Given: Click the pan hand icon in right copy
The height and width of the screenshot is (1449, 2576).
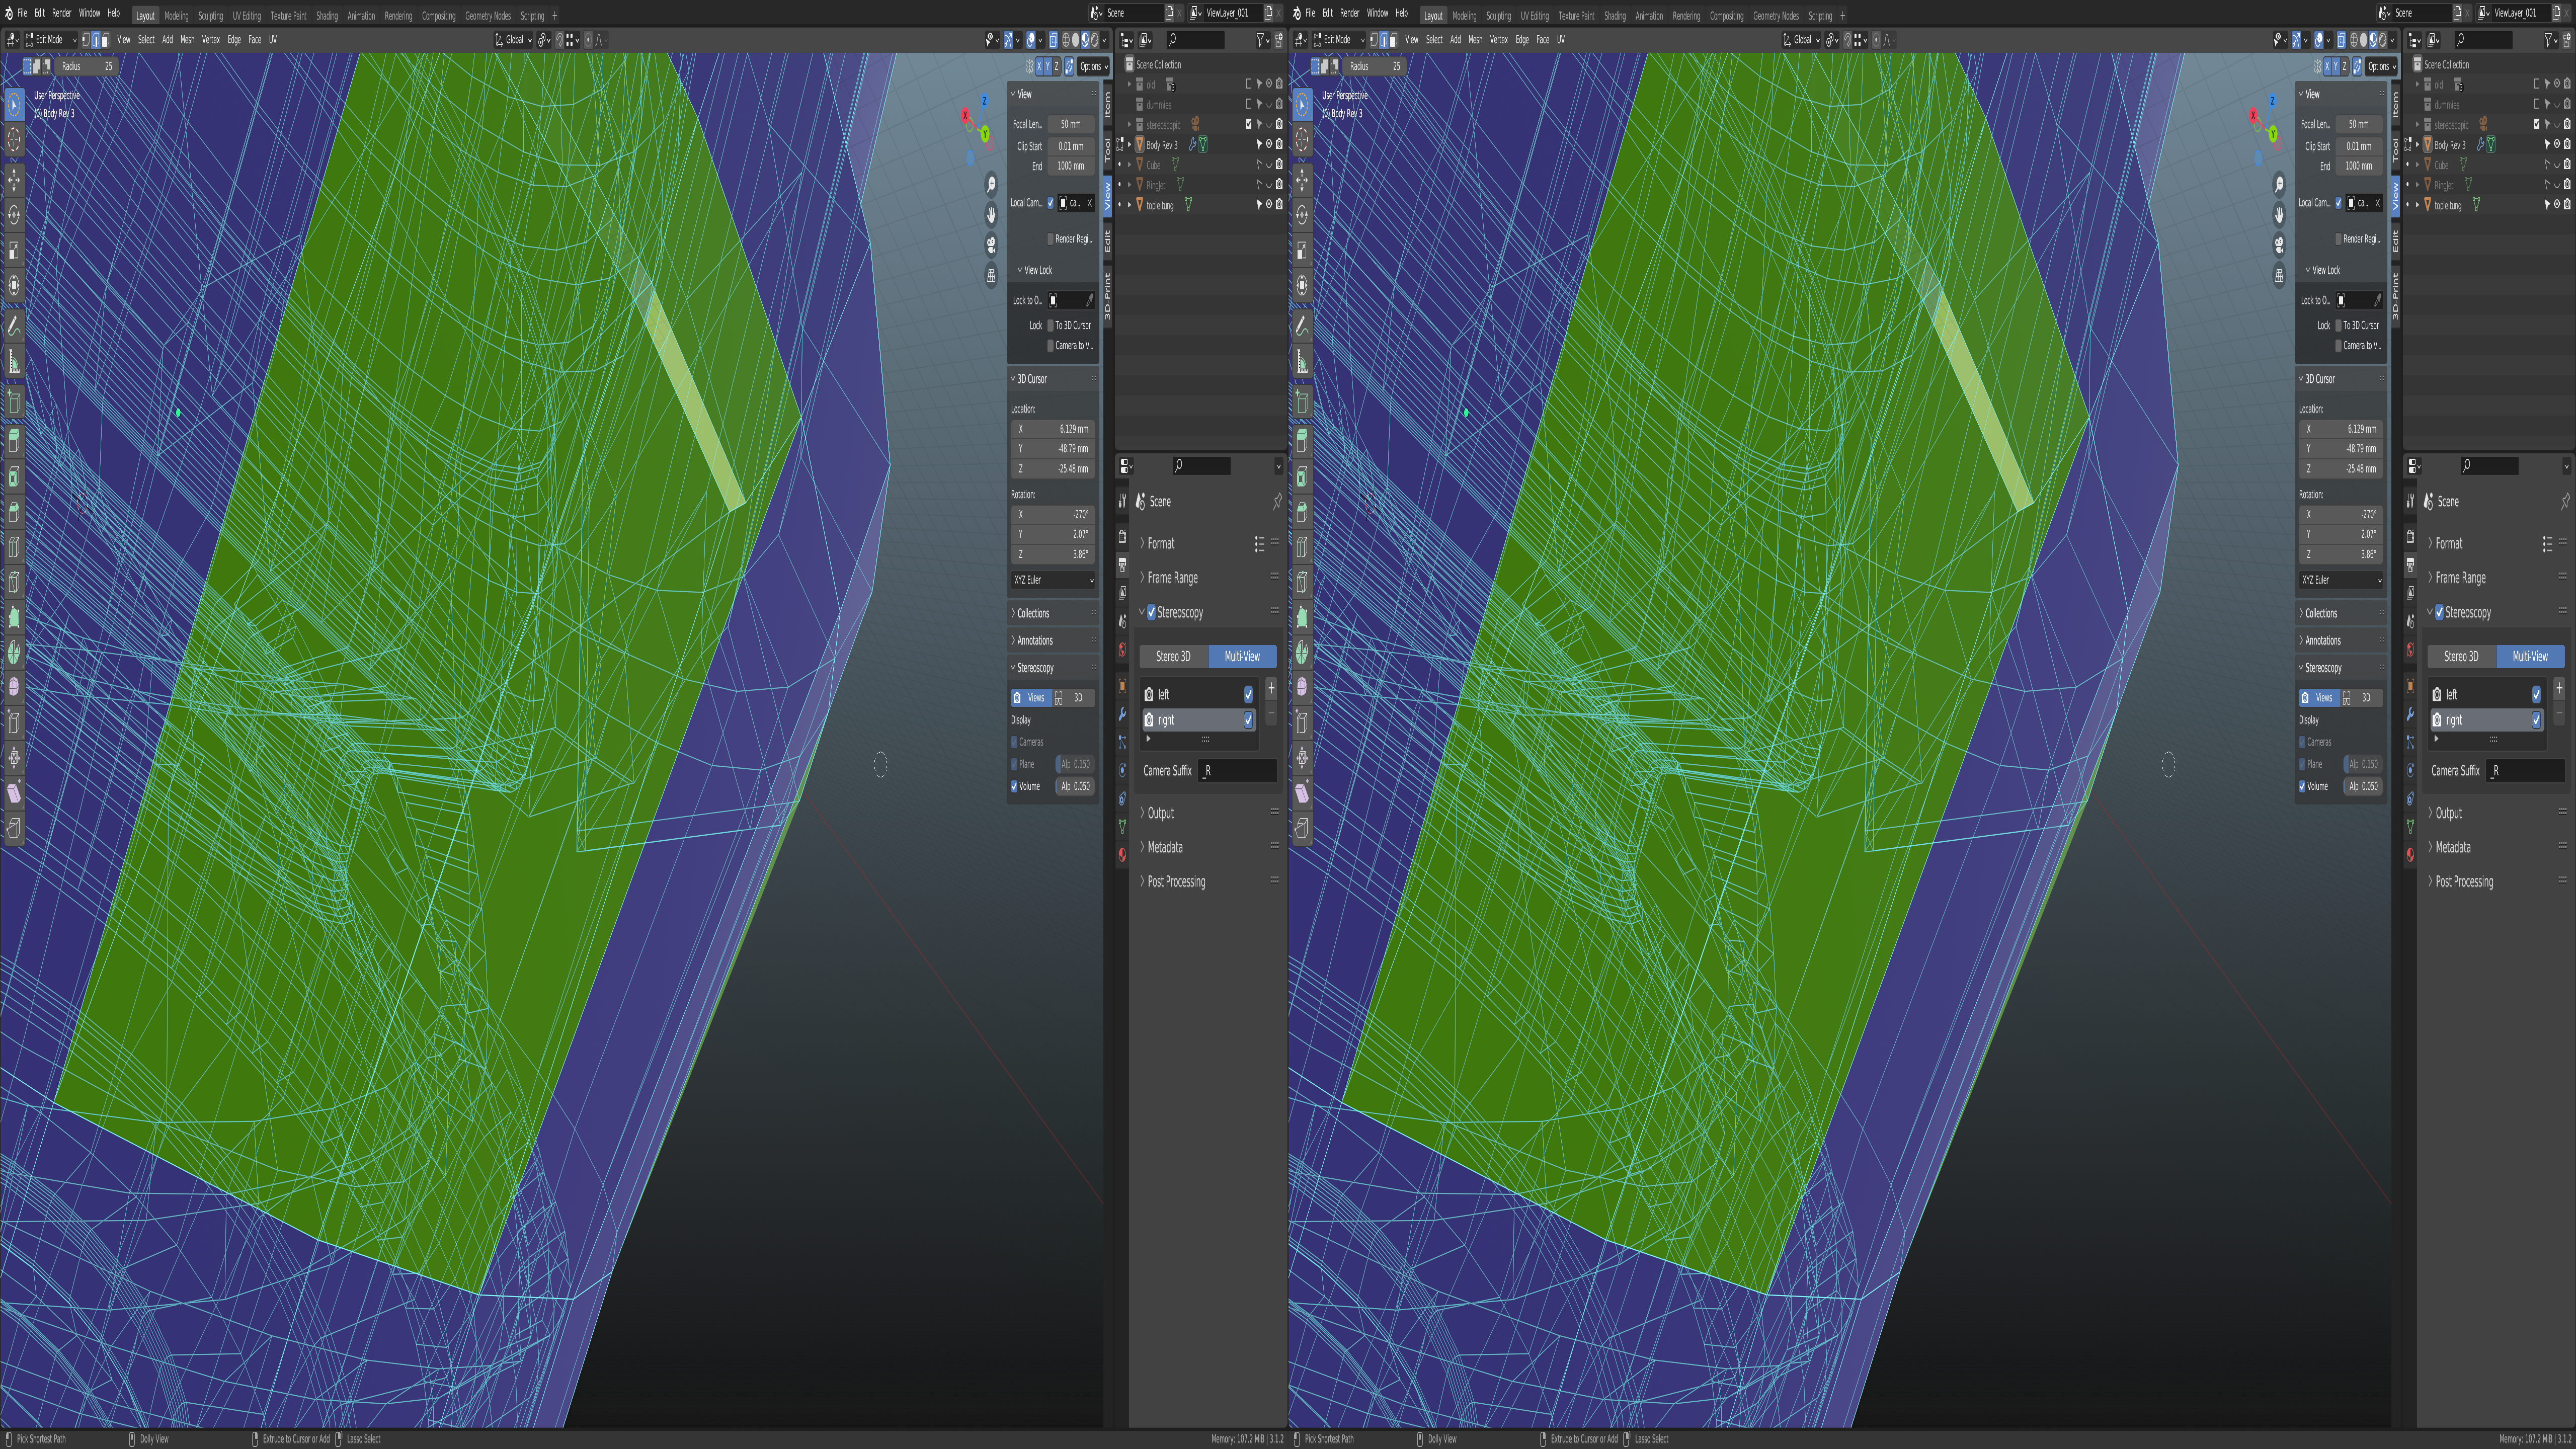Looking at the screenshot, I should 2279,214.
